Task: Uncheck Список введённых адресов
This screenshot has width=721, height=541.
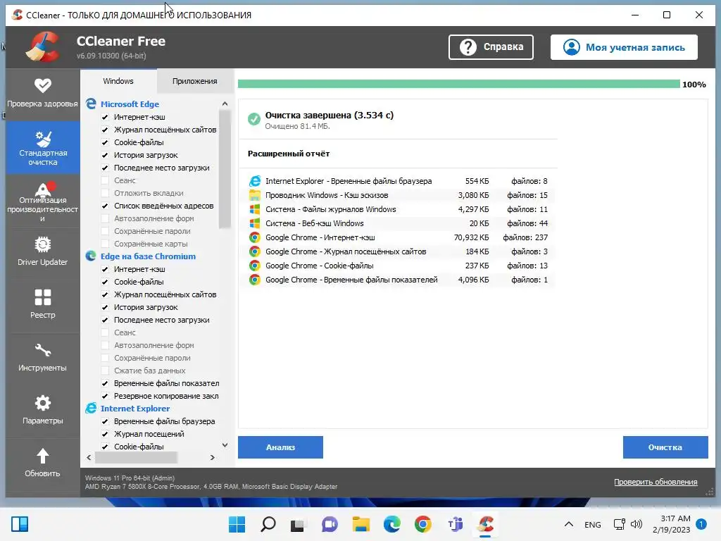Action: 105,206
